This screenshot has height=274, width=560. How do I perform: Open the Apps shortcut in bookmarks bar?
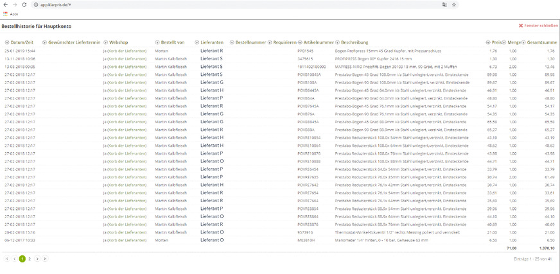coord(11,14)
